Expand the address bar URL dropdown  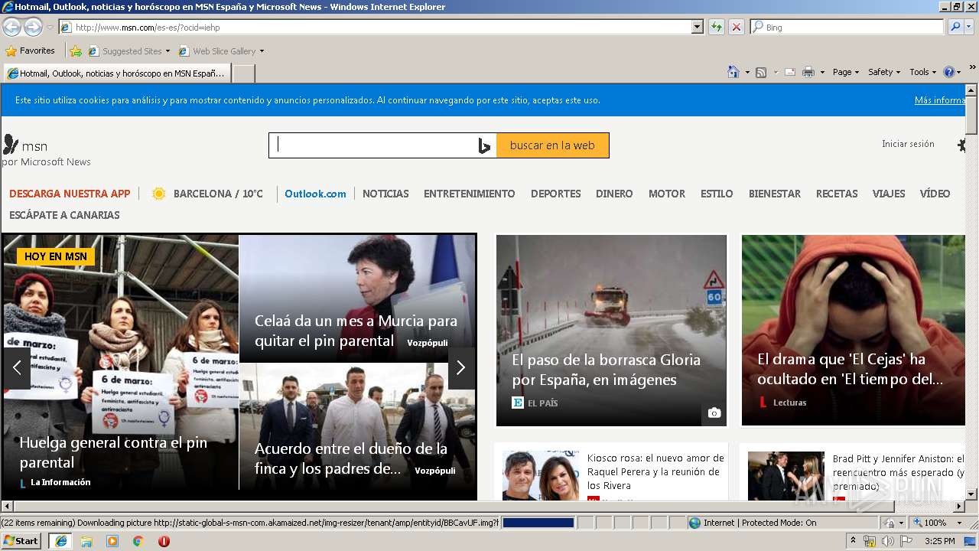(697, 27)
